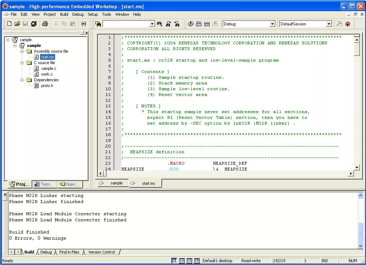366x265 pixels.
Task: Open the Help menu
Action: point(137,14)
